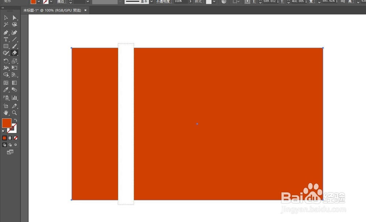Image resolution: width=366 pixels, height=222 pixels.
Task: Enable Draw Normal mode
Action: pyautogui.click(x=4, y=145)
